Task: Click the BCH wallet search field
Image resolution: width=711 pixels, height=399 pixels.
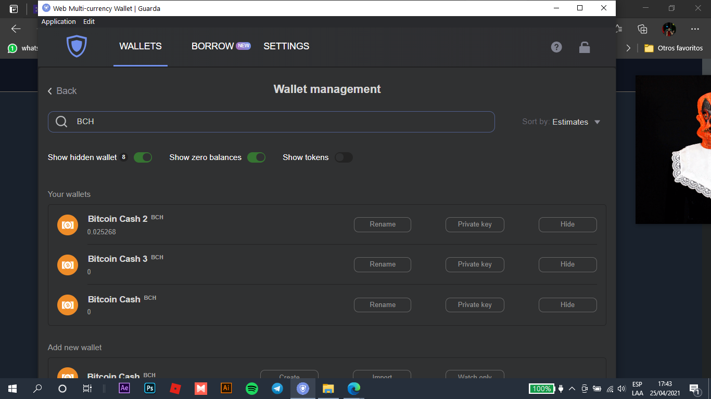Action: pyautogui.click(x=271, y=122)
